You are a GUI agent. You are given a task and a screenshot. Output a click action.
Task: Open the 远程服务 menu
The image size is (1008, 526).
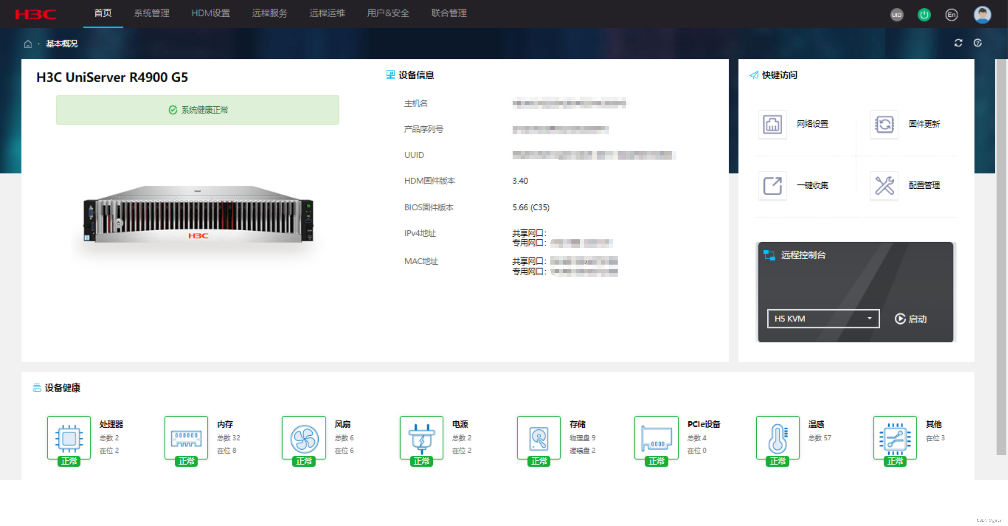tap(270, 13)
